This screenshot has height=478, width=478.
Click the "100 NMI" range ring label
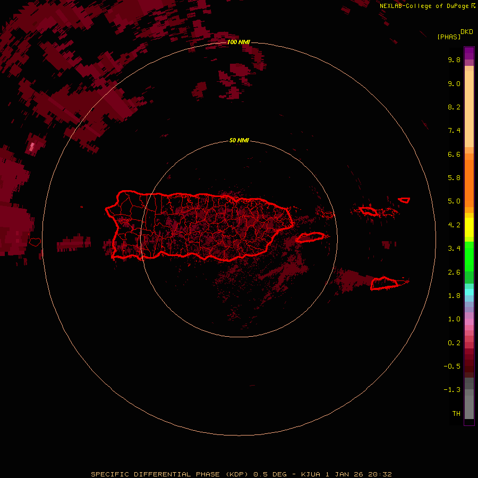[238, 42]
